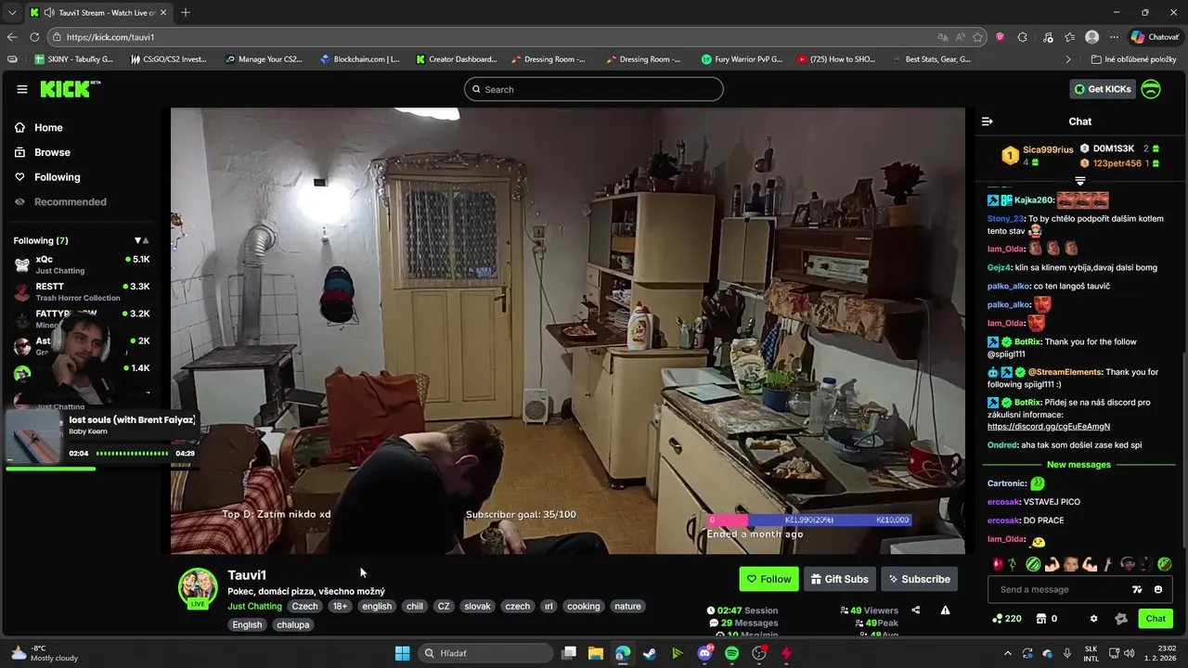Open Edge favorites list icon
Image resolution: width=1188 pixels, height=668 pixels.
pos(1069,37)
